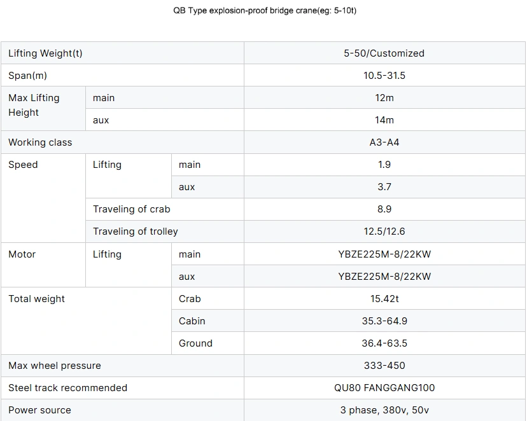Select the 3 phase, 380v, 50v value

coord(384,410)
